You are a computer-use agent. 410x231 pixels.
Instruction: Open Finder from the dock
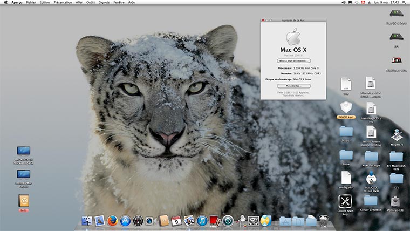click(86, 221)
